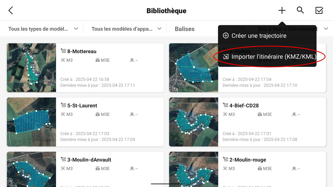Screen dimensions: 333x187
Task: Open the 5-St-Laurent mission thumbnail
Action: (x=31, y=122)
